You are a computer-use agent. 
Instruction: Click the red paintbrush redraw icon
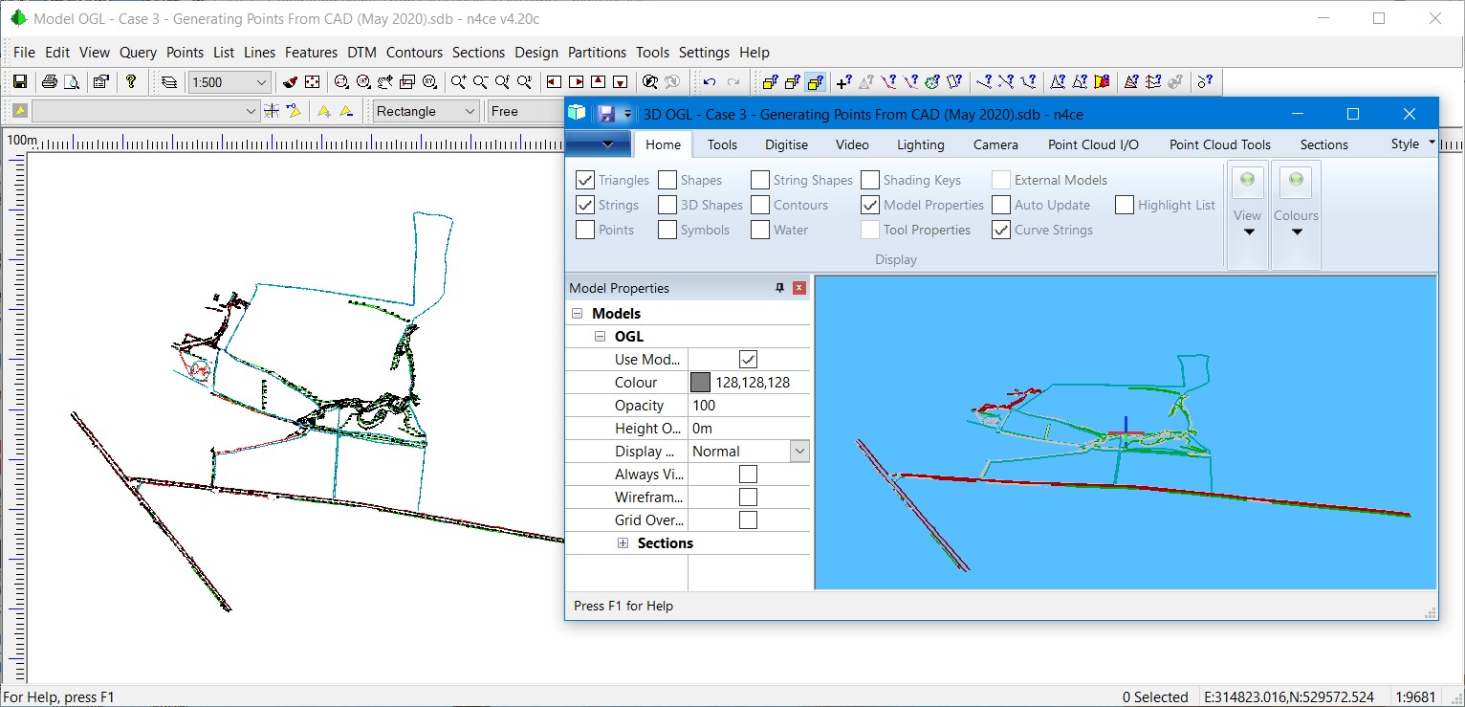291,82
